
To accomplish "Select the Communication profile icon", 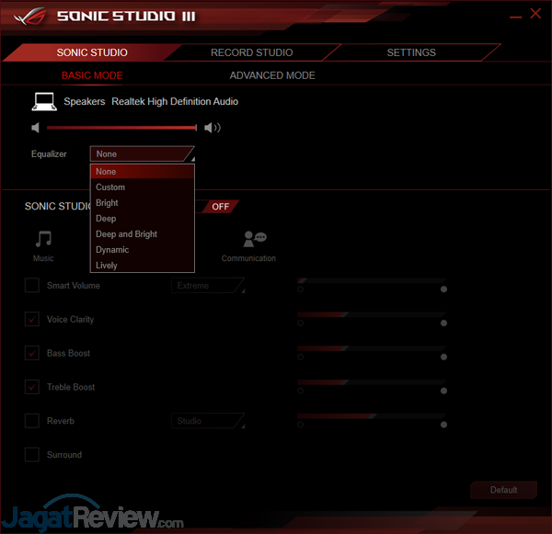I will (x=255, y=239).
